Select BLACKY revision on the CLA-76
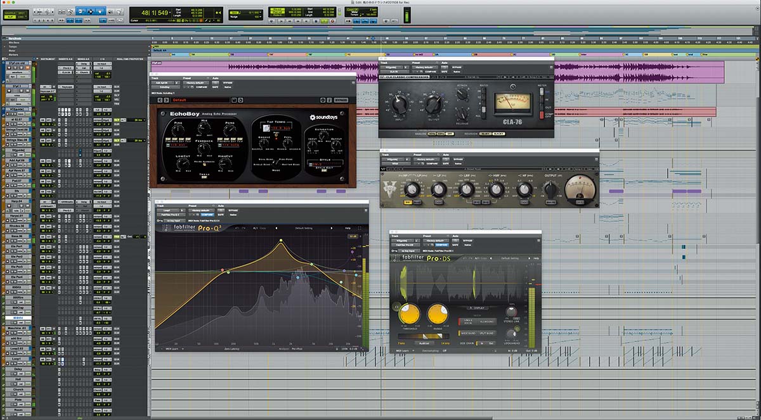The image size is (761, 420). tap(498, 134)
